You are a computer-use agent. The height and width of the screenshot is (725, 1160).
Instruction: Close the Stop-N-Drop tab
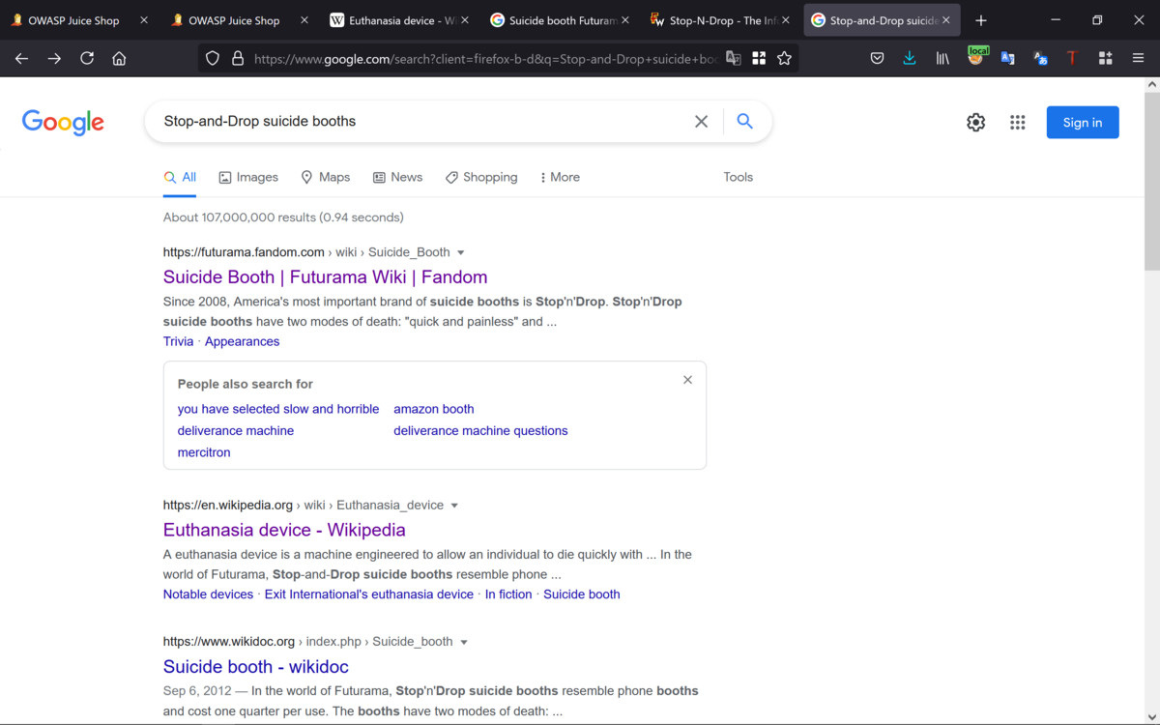(x=785, y=20)
